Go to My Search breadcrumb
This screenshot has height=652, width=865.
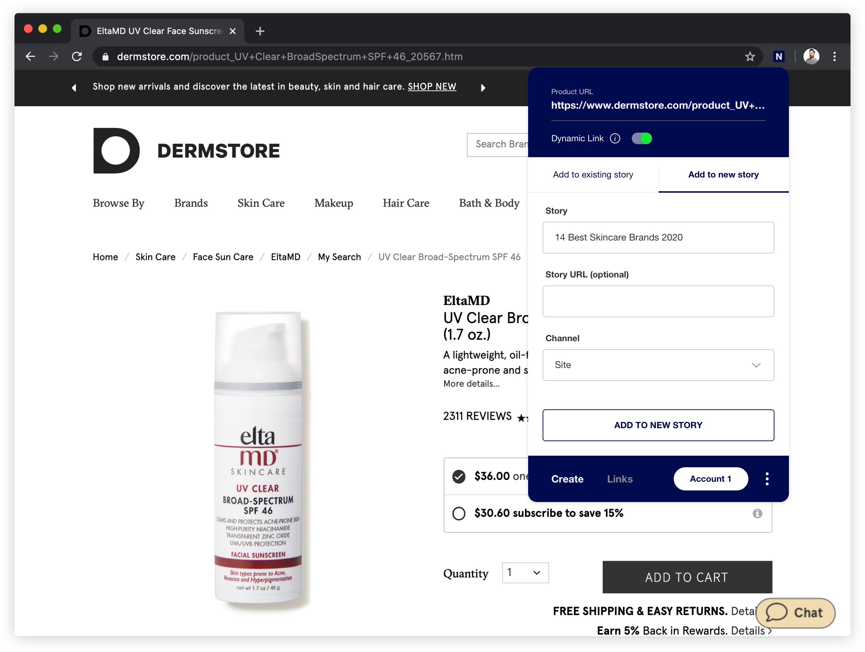click(339, 257)
